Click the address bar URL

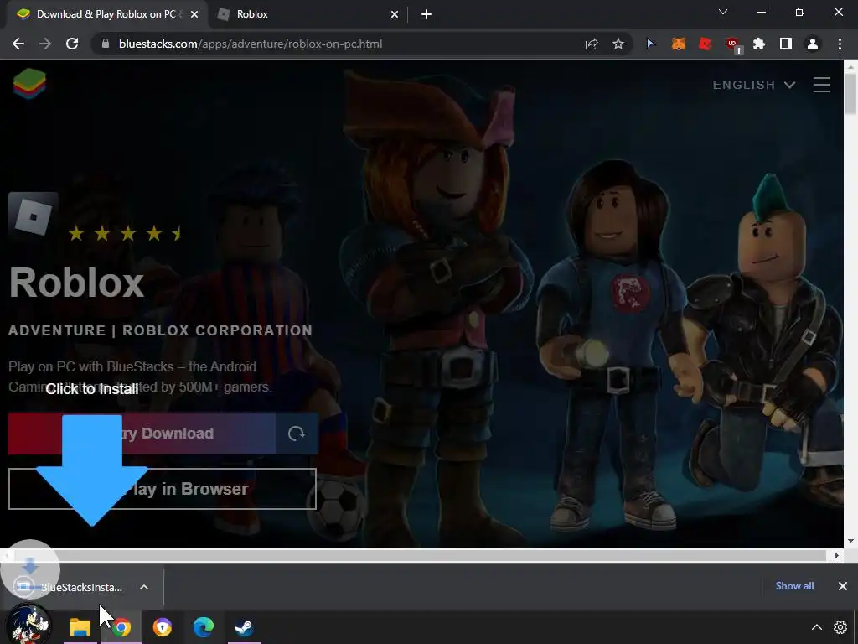[x=250, y=44]
